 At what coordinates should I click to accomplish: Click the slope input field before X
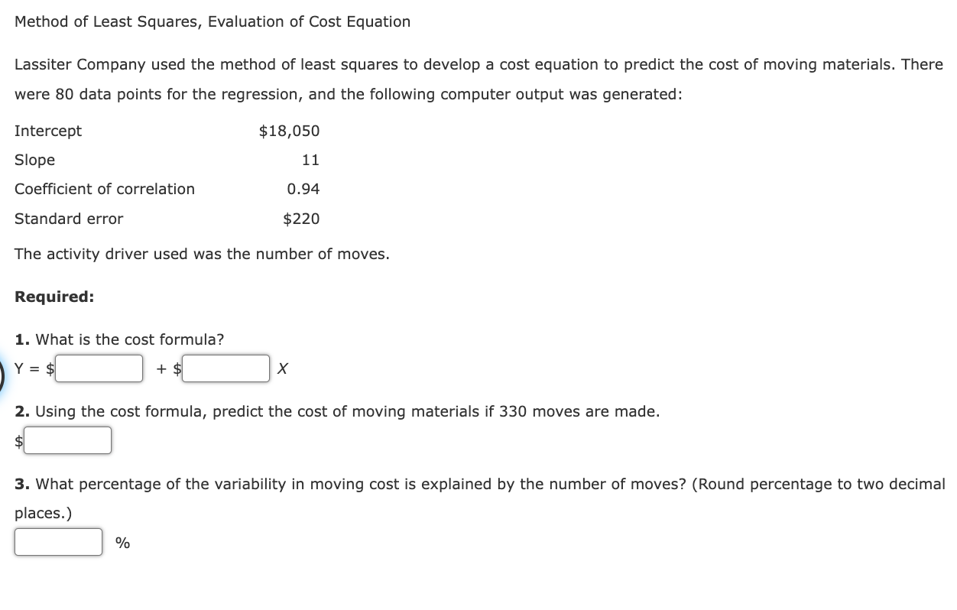point(225,368)
